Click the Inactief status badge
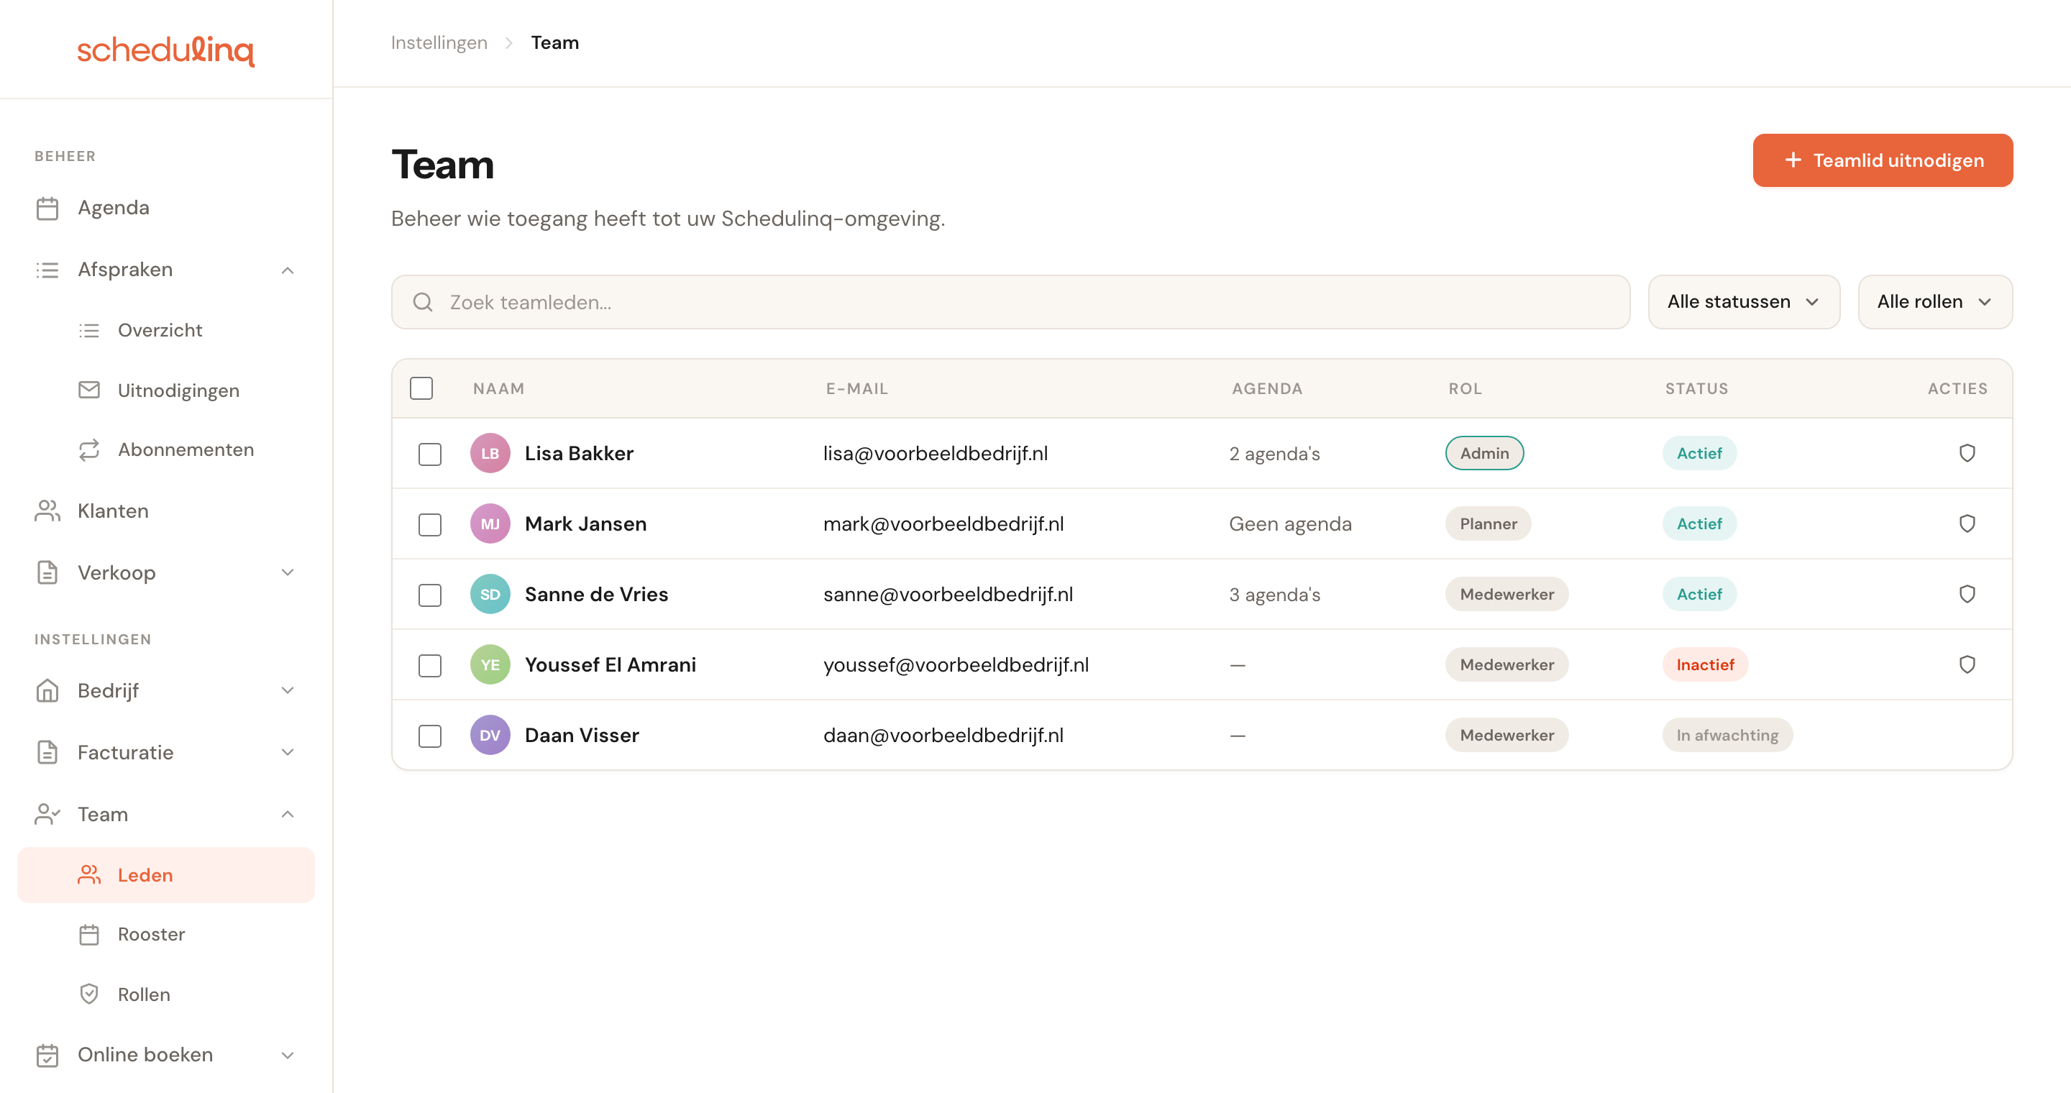This screenshot has width=2071, height=1093. click(1705, 664)
